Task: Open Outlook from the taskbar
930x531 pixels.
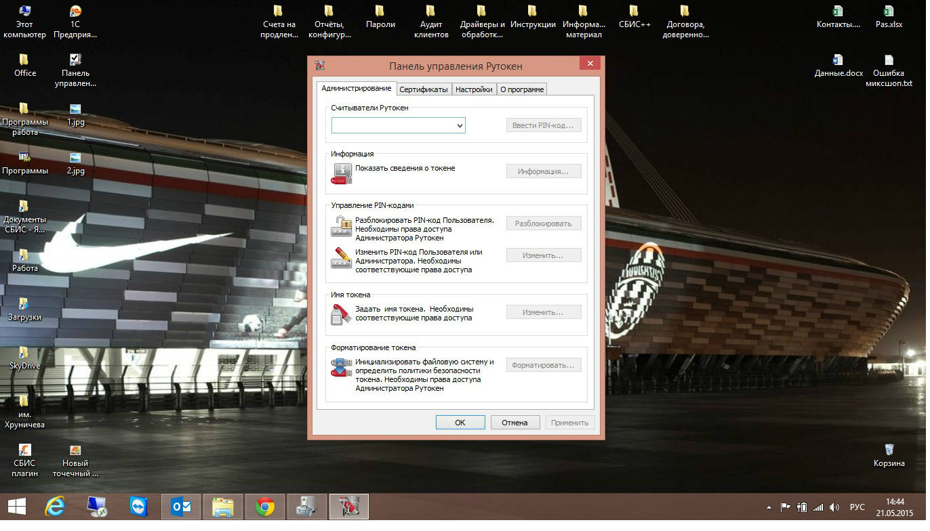Action: 181,507
